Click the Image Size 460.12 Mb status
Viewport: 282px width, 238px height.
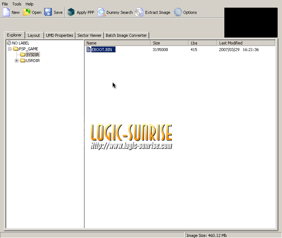coord(206,235)
